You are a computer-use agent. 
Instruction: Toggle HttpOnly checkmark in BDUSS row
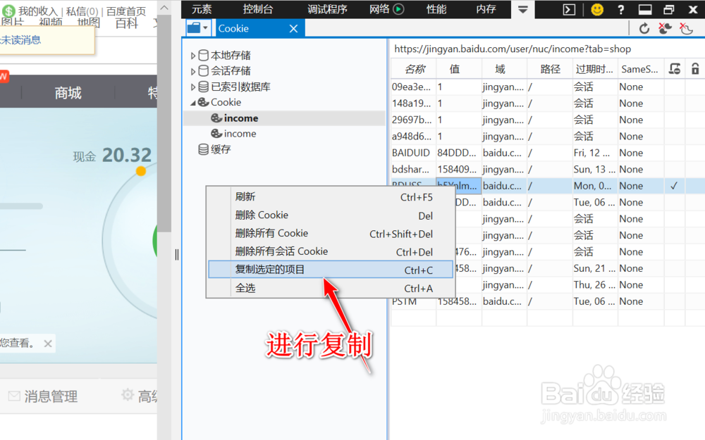[674, 186]
